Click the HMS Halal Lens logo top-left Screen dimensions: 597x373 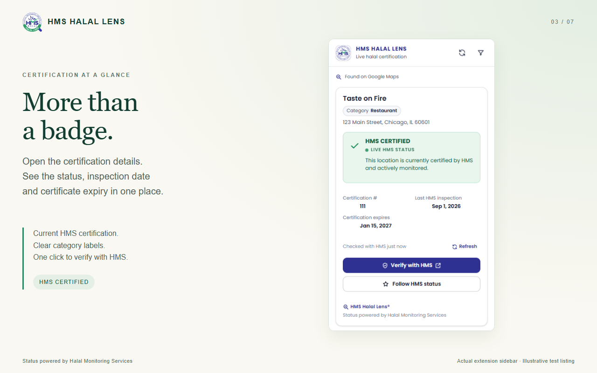click(32, 22)
